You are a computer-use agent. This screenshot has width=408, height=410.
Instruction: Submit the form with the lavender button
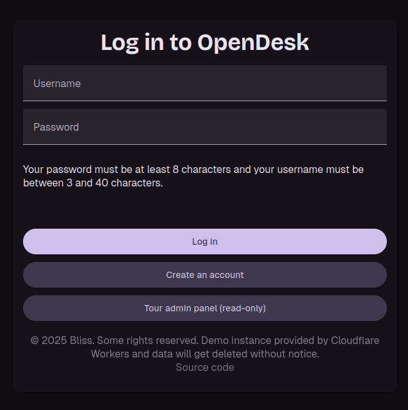pos(204,242)
